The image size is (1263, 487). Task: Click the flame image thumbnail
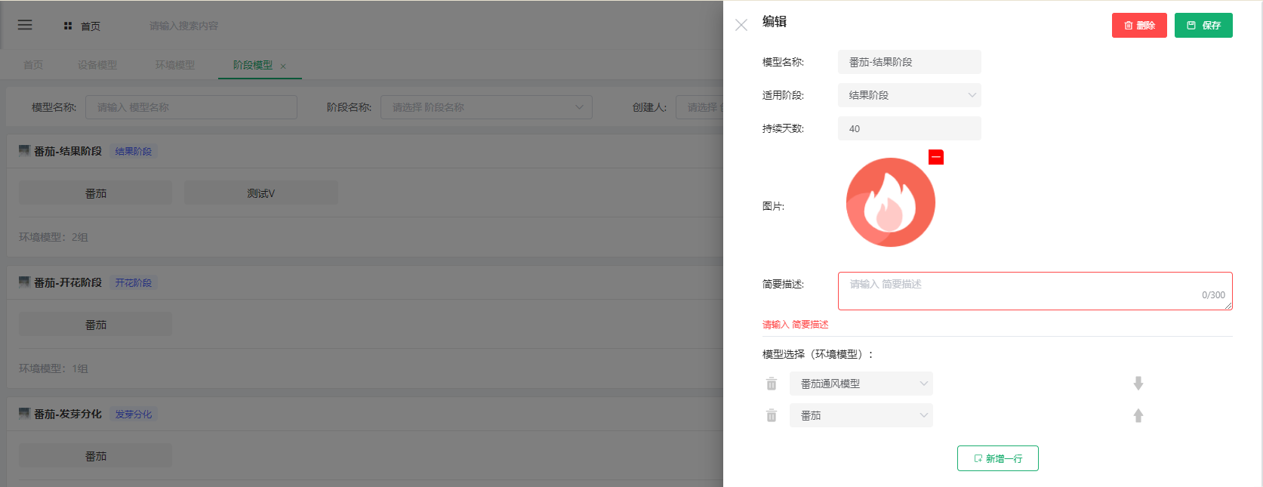(890, 202)
